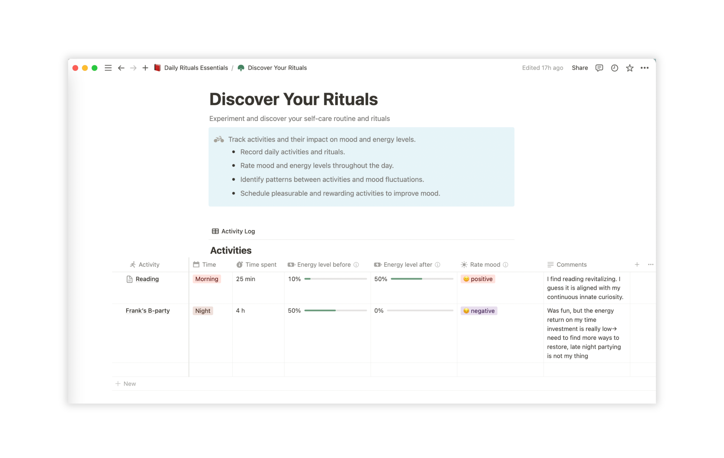
Task: Open the sidebar hamburger menu
Action: [108, 68]
